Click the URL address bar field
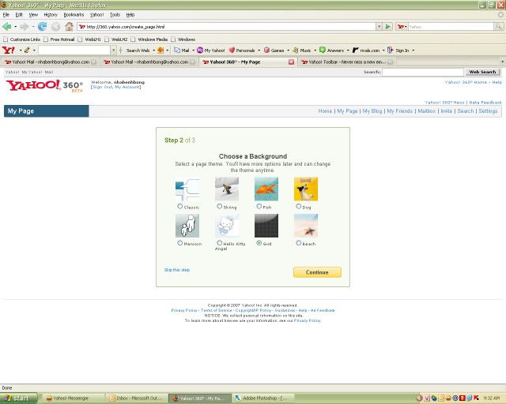Viewport: 506px width, 404px height. (227, 27)
